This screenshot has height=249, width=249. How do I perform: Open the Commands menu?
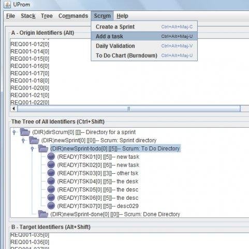74,16
